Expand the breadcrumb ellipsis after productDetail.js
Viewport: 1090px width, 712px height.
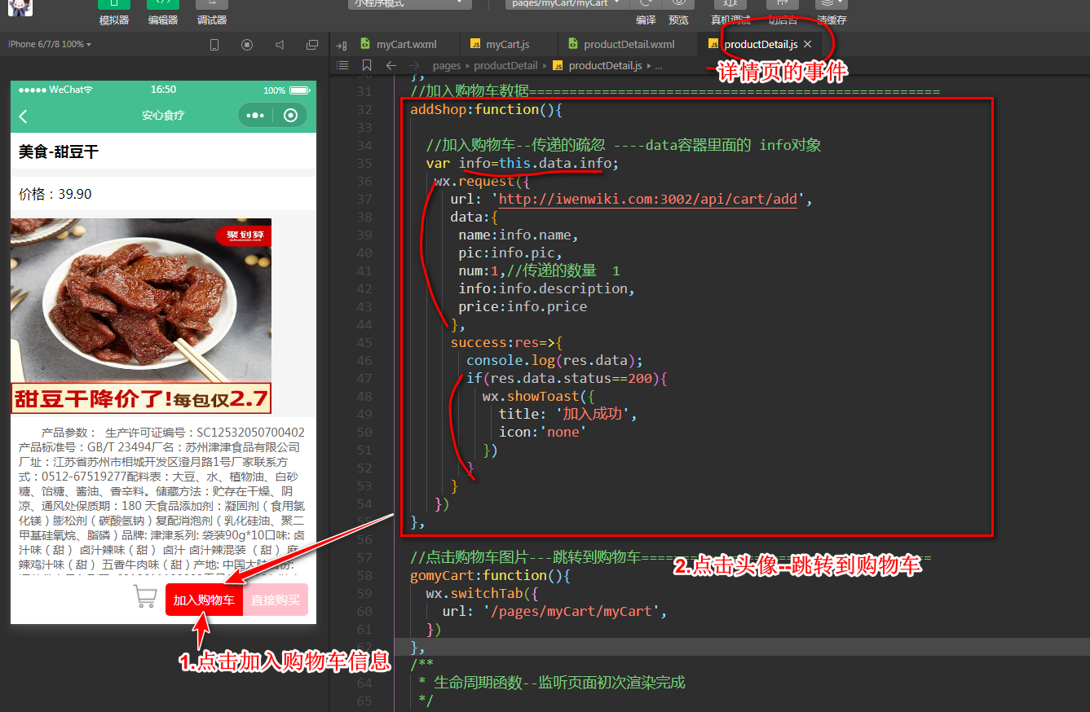(x=659, y=66)
